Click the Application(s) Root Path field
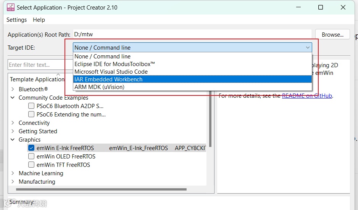This screenshot has height=210, width=358. pos(192,34)
